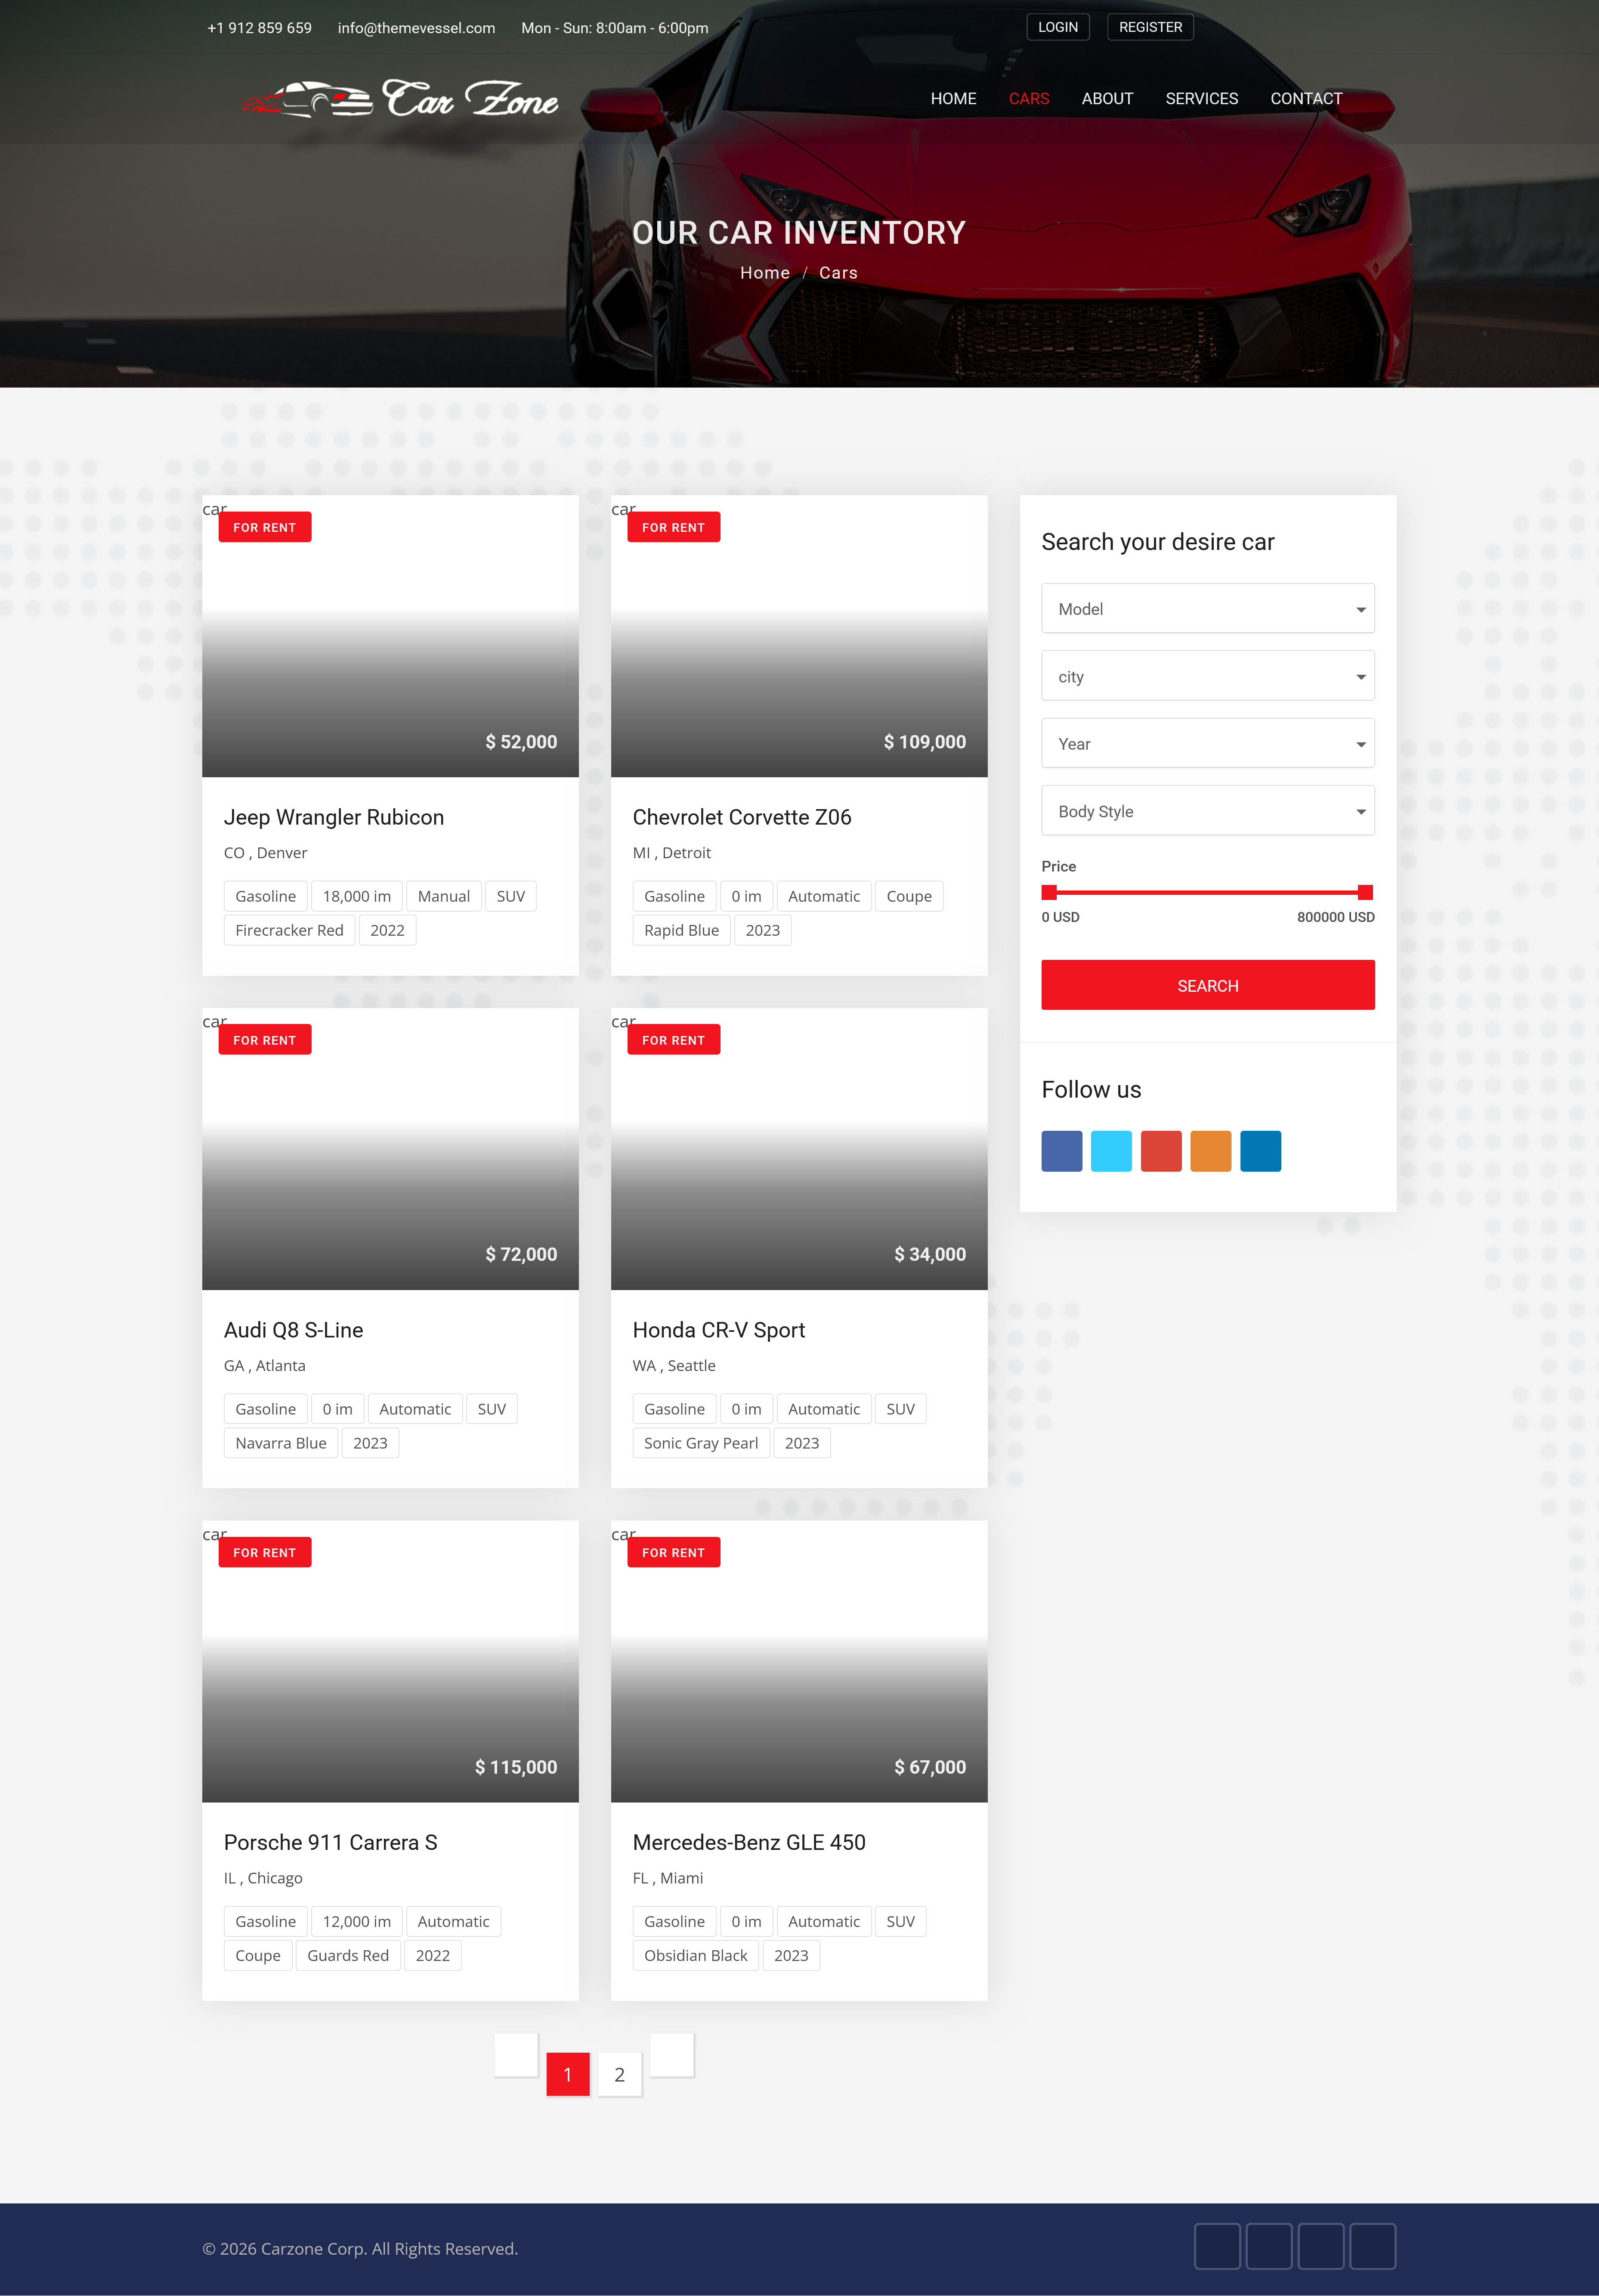Click the 'FL , Miami' location text
Screen dimensions: 1599x2296
[x=668, y=1878]
